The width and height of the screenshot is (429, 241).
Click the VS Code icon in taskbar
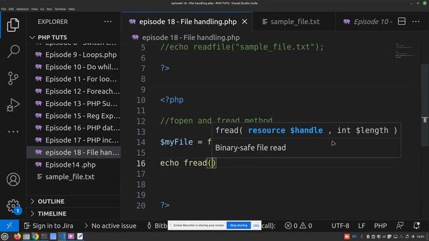point(62,236)
